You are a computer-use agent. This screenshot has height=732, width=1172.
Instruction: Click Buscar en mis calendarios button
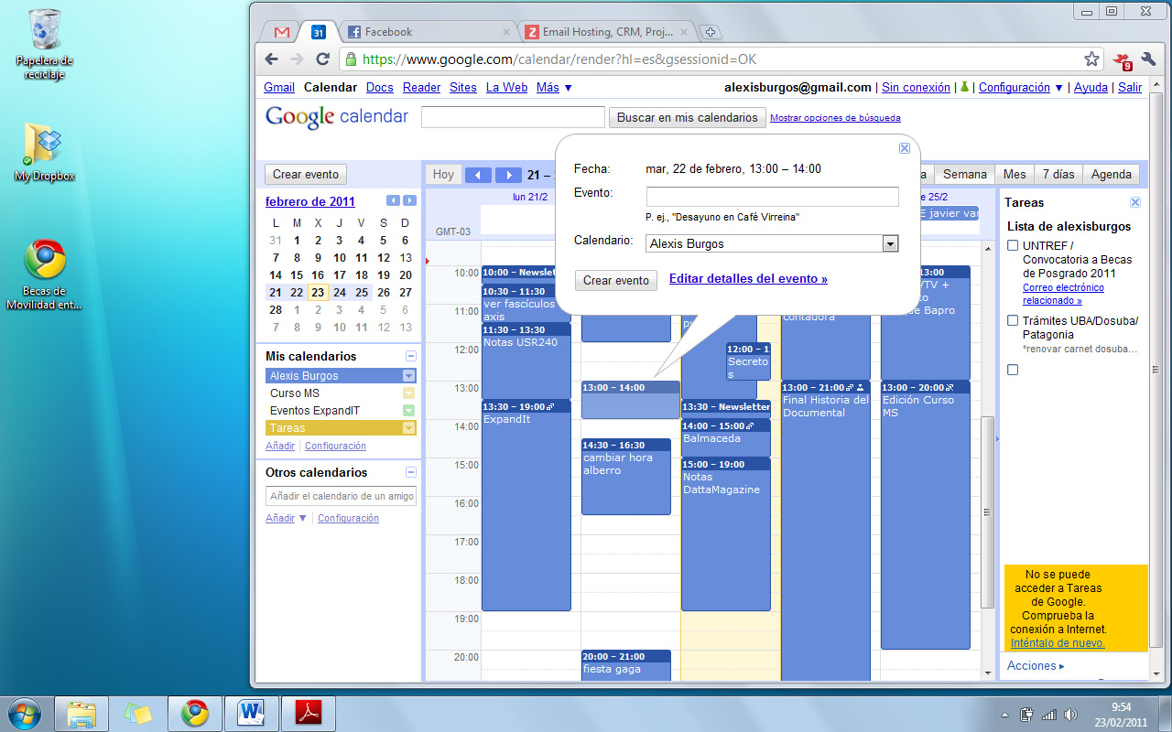(x=688, y=117)
